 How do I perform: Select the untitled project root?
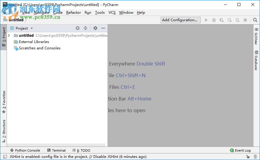click(26, 35)
